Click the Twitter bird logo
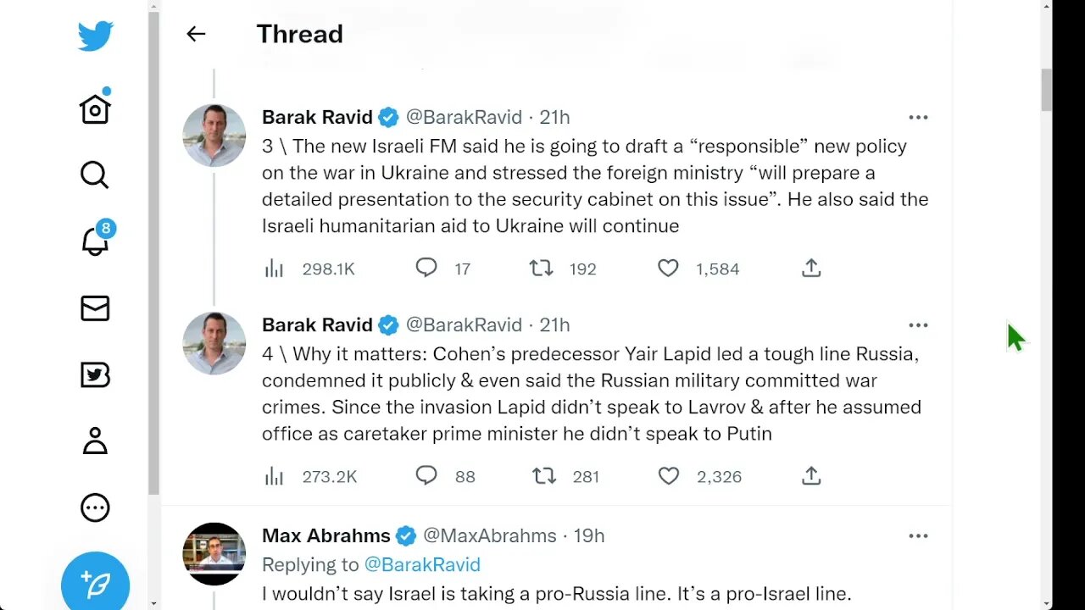This screenshot has width=1085, height=610. [95, 36]
